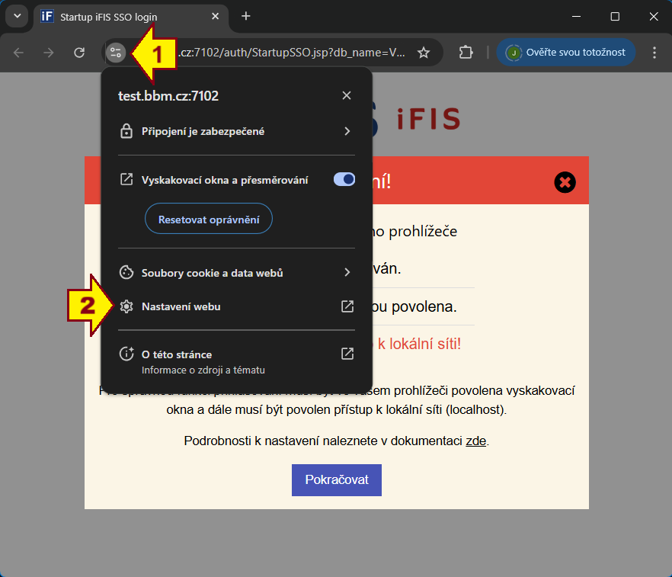Viewport: 672px width, 577px height.
Task: Minimize the browser window
Action: [577, 16]
